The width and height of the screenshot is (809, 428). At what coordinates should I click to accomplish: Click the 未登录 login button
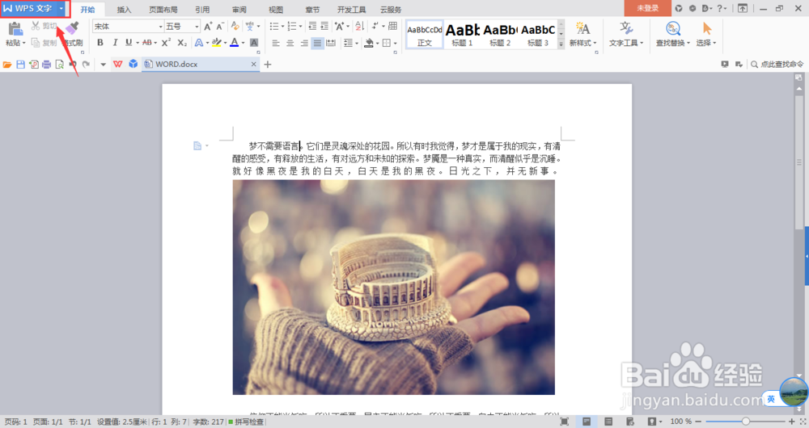[647, 8]
